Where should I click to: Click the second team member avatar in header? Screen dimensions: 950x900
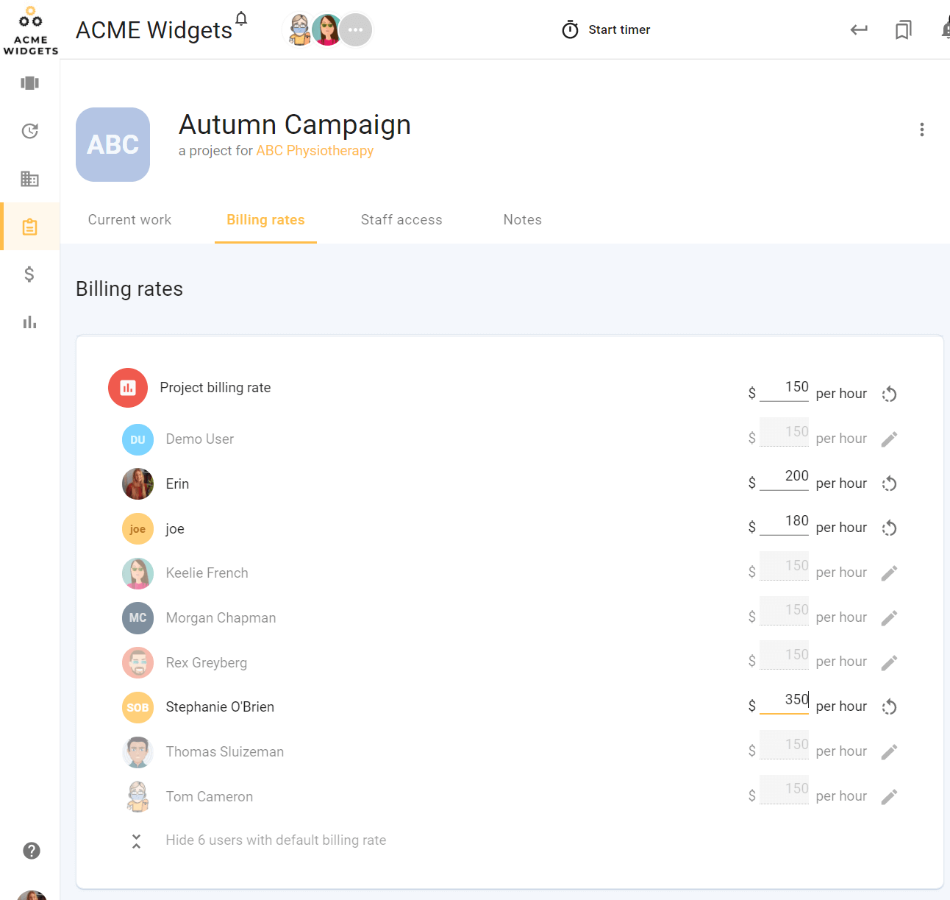326,30
